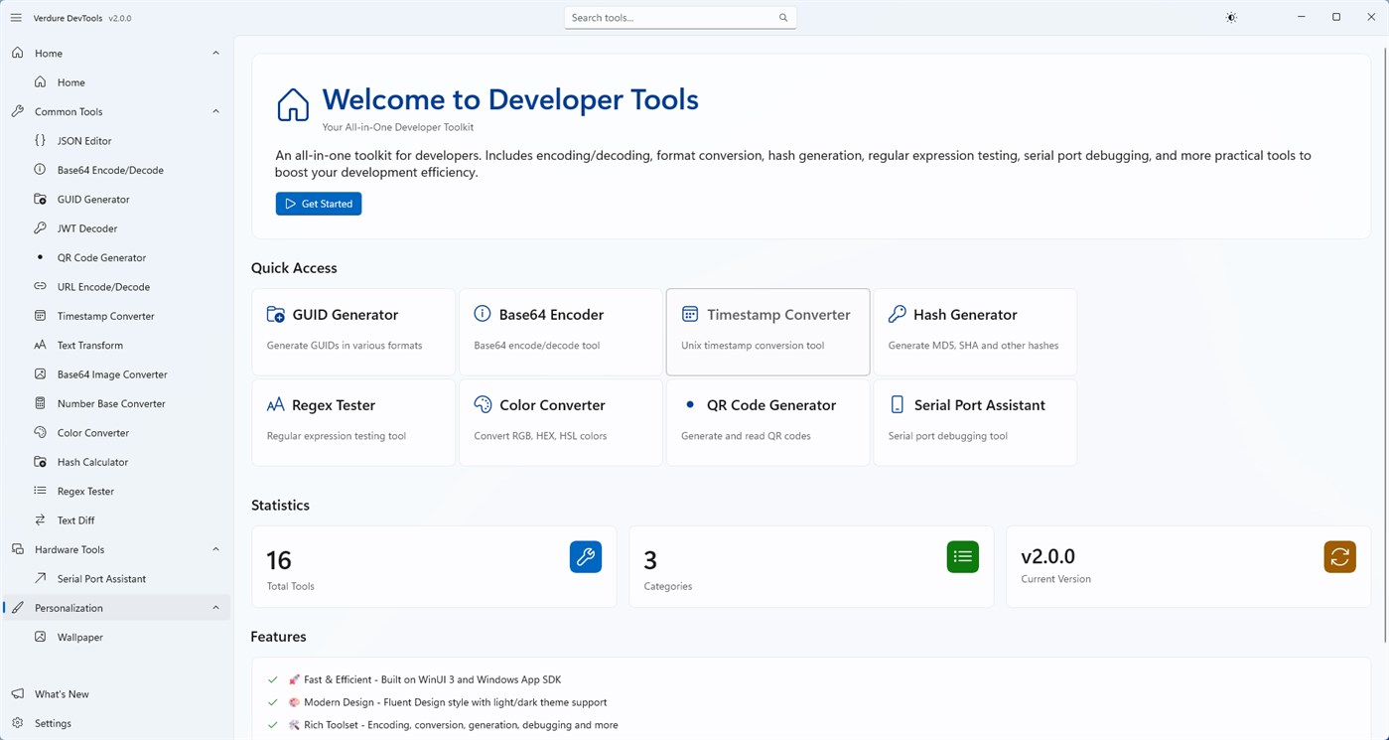Click the theme toggle icon in title bar
Image resolution: width=1389 pixels, height=740 pixels.
[x=1231, y=17]
